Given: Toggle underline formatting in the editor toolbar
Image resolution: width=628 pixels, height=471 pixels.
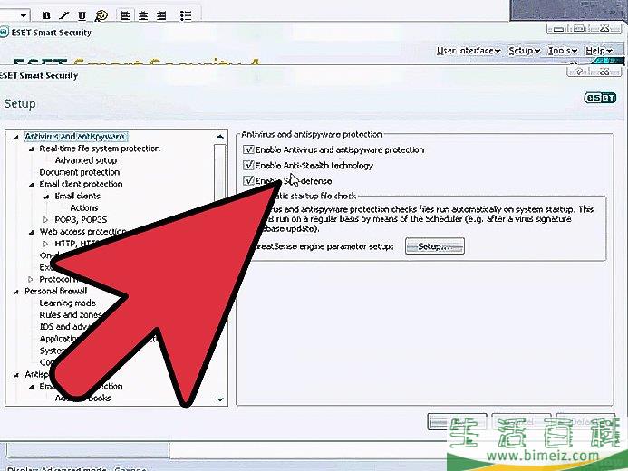Looking at the screenshot, I should pos(82,15).
